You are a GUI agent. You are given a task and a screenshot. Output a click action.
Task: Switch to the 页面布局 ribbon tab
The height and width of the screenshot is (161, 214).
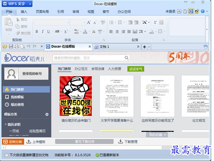click(x=42, y=12)
